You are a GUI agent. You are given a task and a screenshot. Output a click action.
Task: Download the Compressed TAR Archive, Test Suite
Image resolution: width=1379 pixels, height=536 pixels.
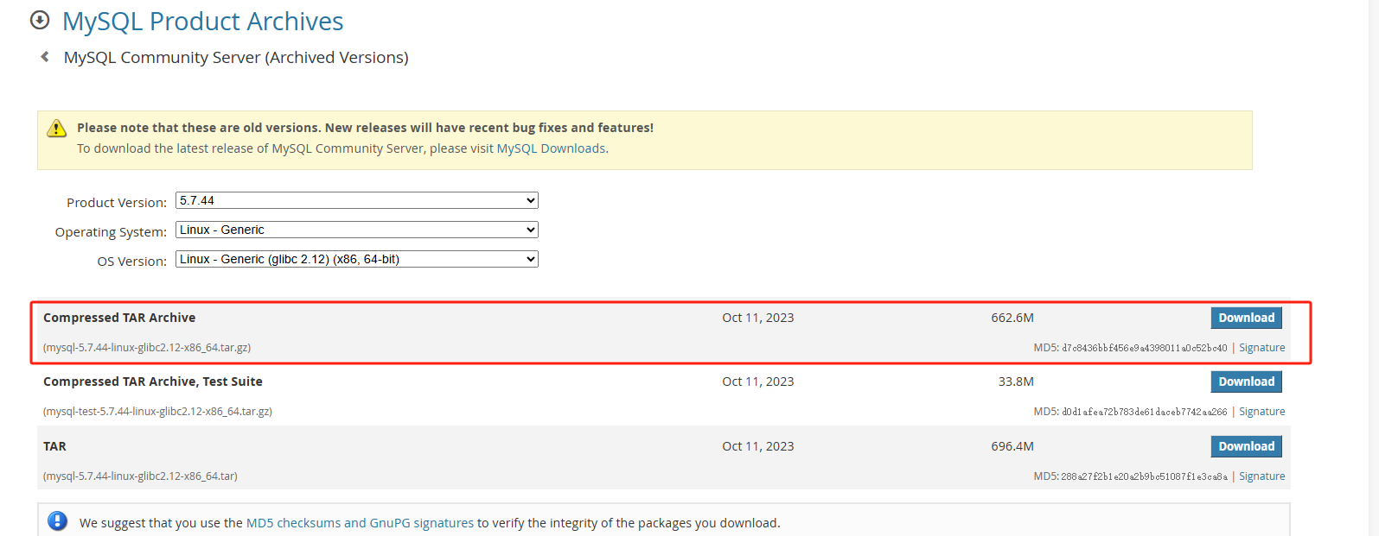point(1246,382)
